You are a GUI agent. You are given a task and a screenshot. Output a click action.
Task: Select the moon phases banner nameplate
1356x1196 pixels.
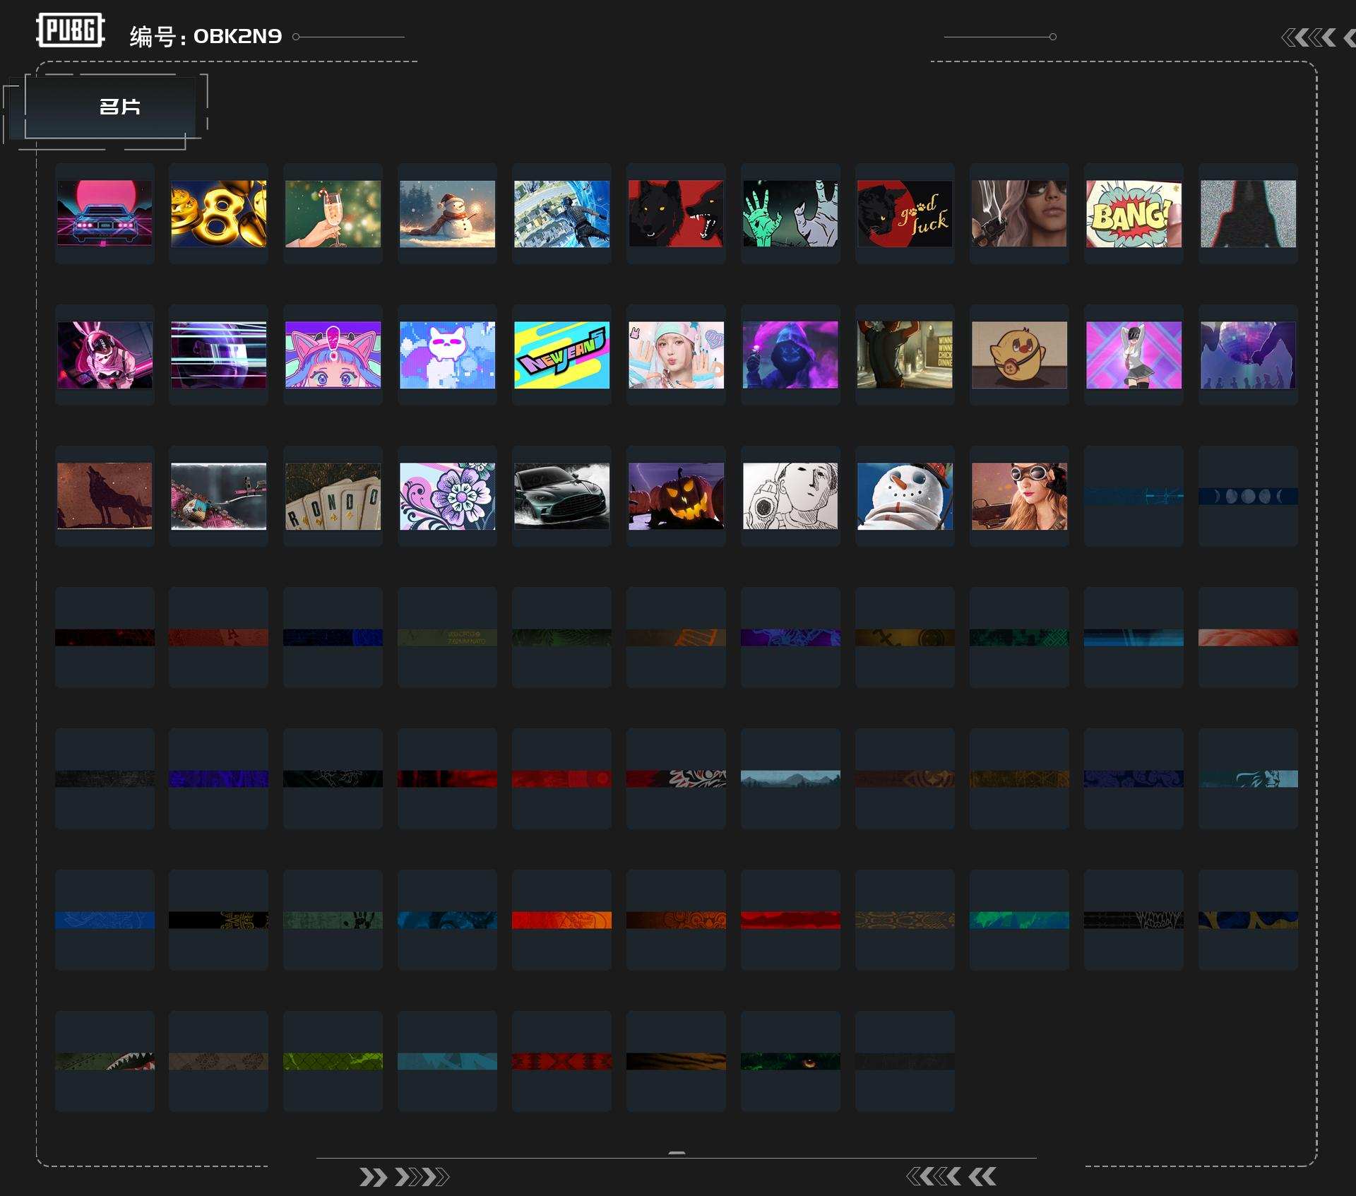tap(1249, 496)
